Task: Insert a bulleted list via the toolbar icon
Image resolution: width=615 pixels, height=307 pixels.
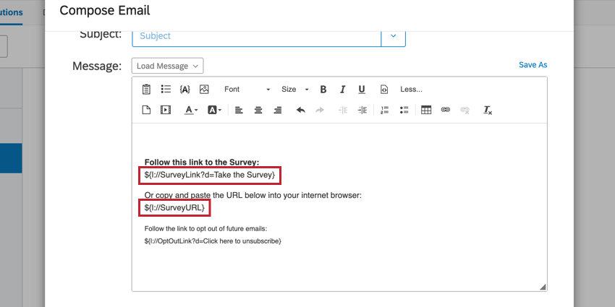Action: point(404,110)
